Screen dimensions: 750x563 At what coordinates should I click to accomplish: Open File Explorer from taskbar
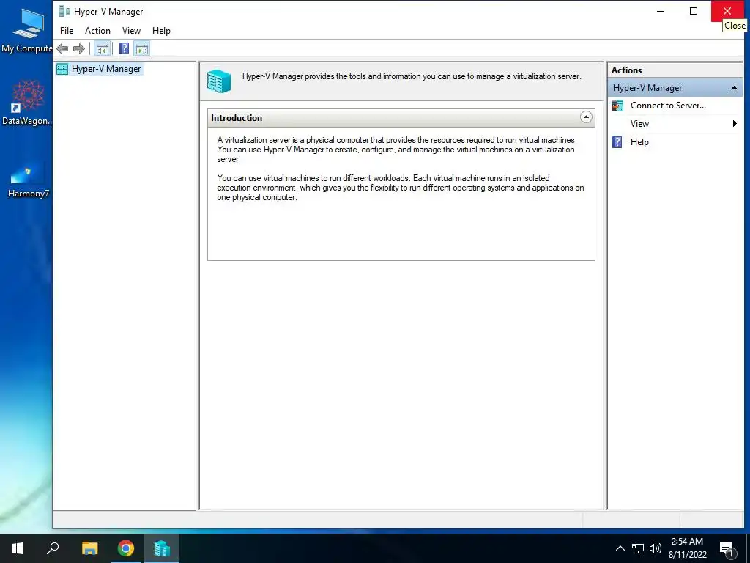pos(89,548)
